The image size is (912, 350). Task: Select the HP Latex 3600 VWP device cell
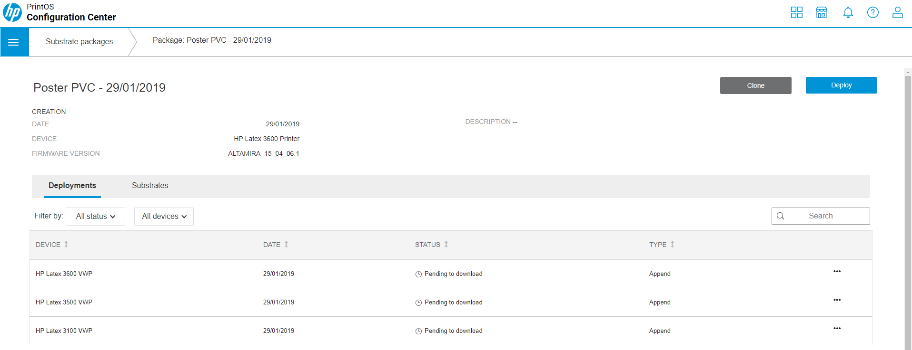click(64, 274)
